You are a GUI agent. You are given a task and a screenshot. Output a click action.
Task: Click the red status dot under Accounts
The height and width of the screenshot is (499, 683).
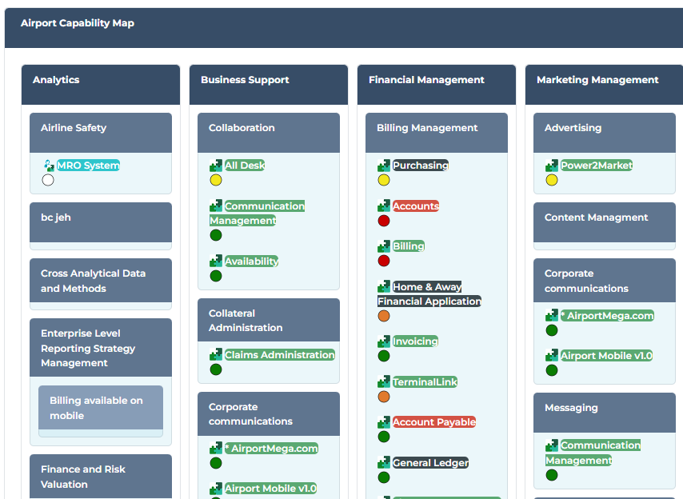(384, 221)
